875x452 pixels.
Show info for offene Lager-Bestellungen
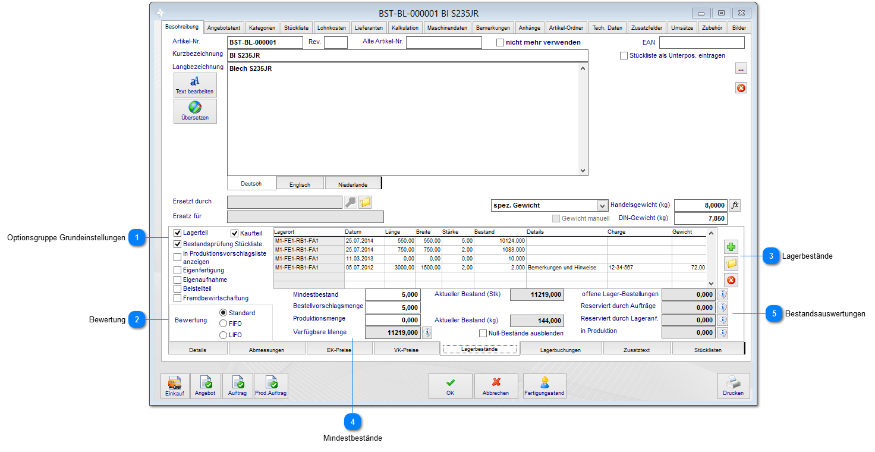pyautogui.click(x=723, y=294)
